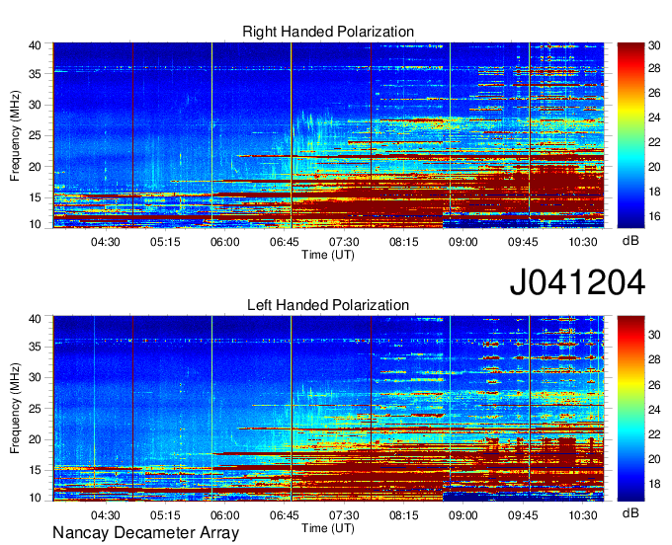Click the 25 MHz frequency tick of Left Handed plot
Viewport: 672px width, 545px height.
[35, 409]
